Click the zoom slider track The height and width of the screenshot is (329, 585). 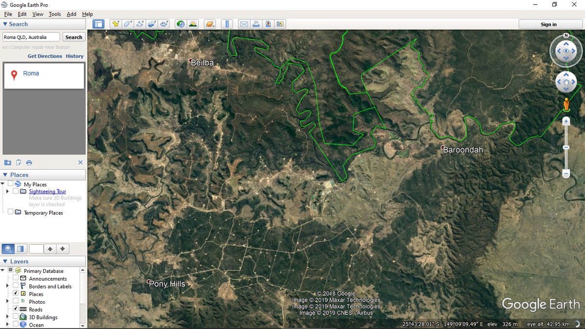566,147
